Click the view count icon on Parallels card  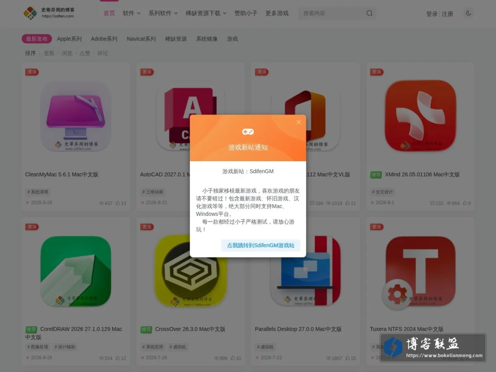(x=329, y=358)
